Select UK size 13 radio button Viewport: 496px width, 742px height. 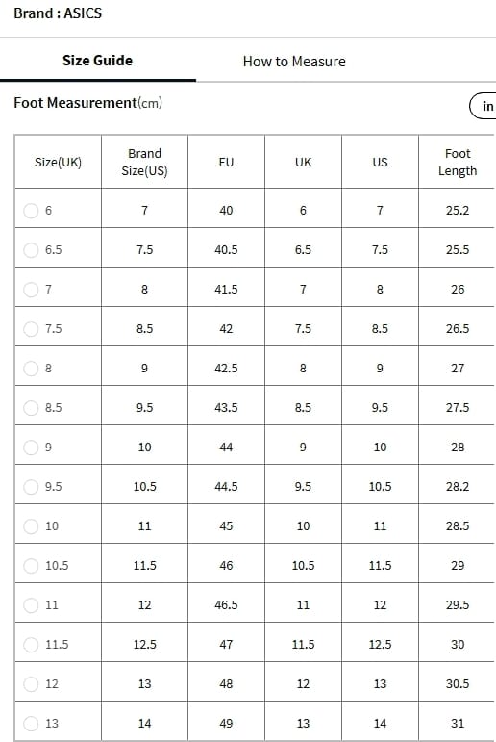point(31,723)
